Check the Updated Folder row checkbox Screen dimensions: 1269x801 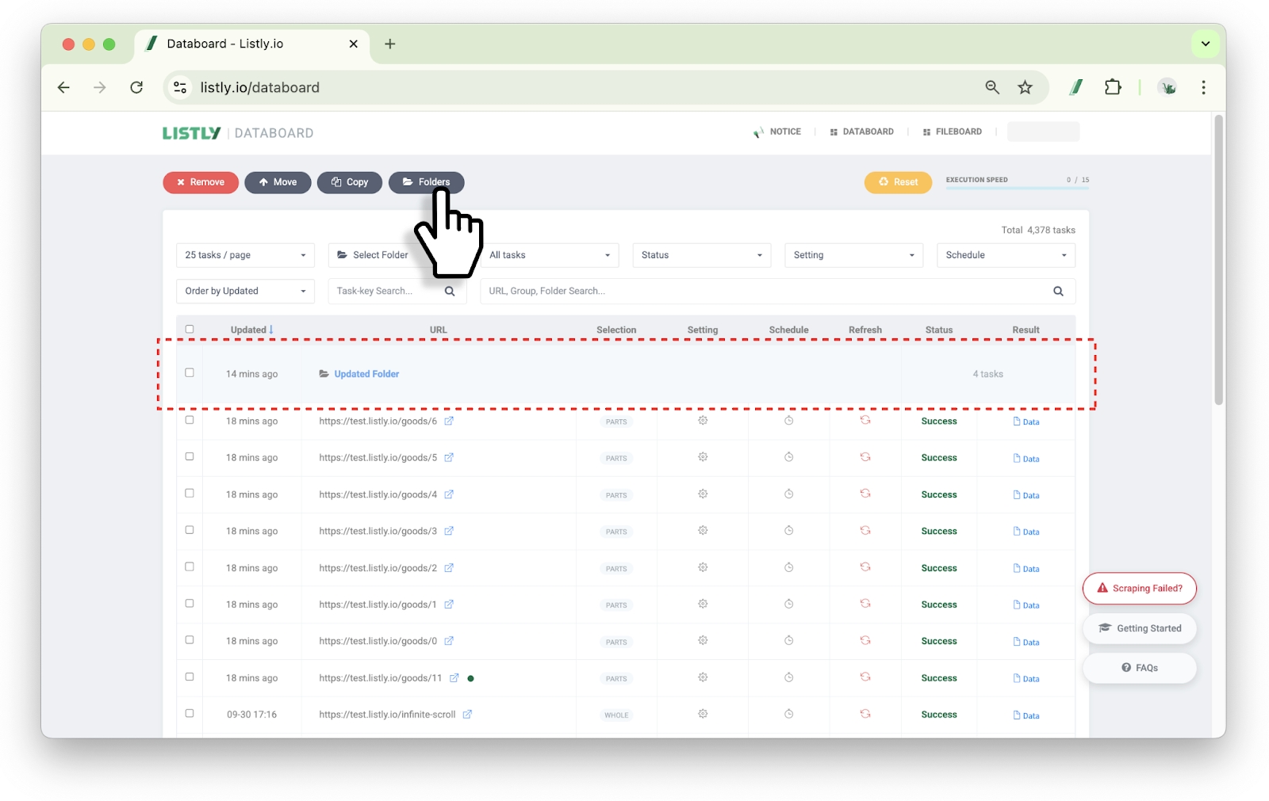(190, 372)
